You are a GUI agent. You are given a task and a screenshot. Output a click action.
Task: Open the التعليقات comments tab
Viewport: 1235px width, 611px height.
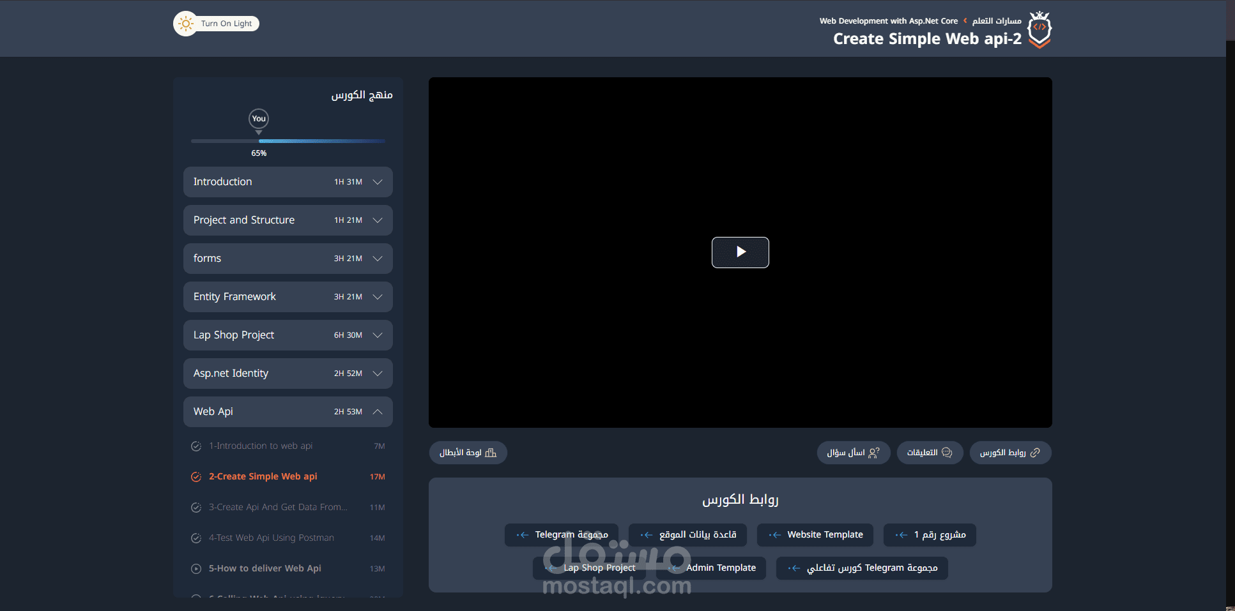pyautogui.click(x=930, y=453)
